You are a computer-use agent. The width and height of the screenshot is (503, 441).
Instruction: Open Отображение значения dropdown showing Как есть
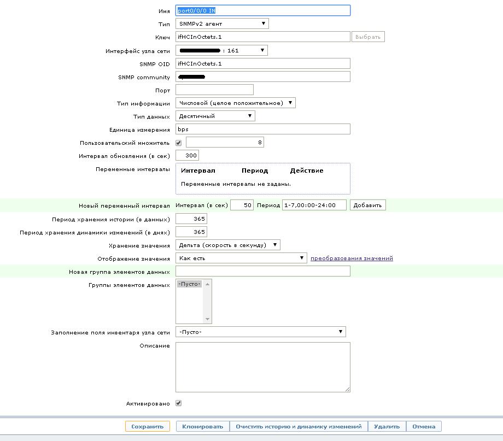click(241, 258)
